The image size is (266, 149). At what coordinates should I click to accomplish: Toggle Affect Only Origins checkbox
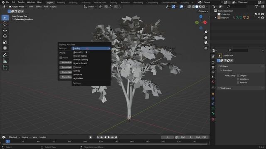click(238, 75)
